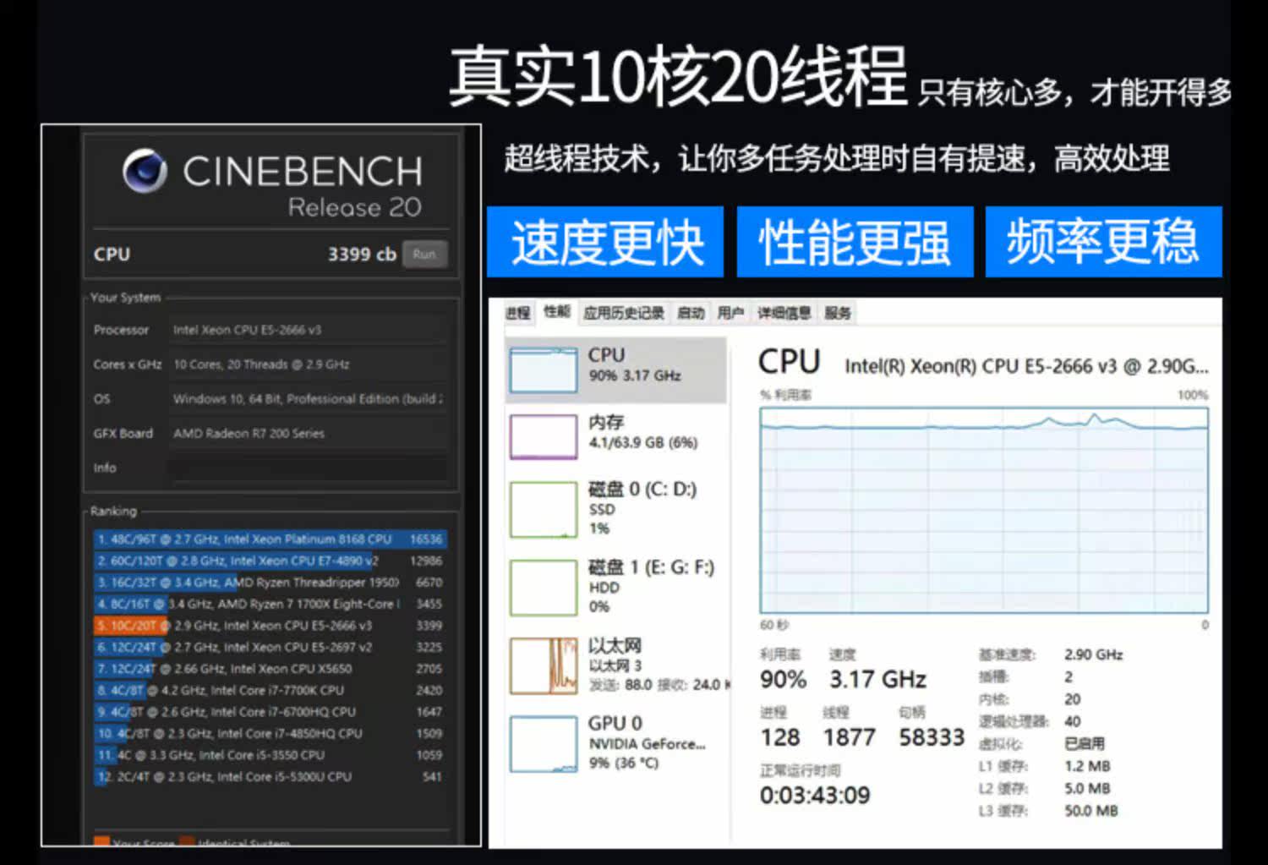
Task: Select ranking row 4 Ryzen 7 1700X
Action: point(270,604)
